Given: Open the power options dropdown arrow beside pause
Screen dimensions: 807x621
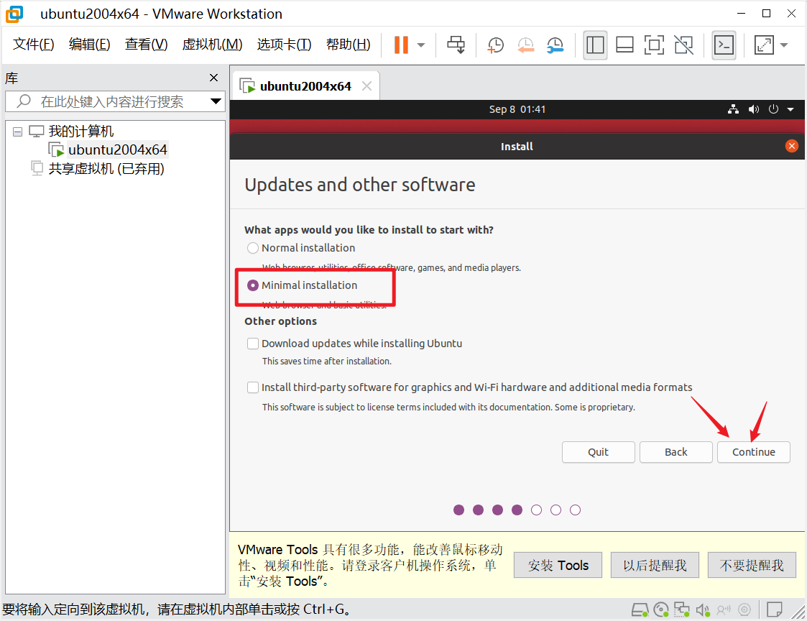Looking at the screenshot, I should coord(421,45).
